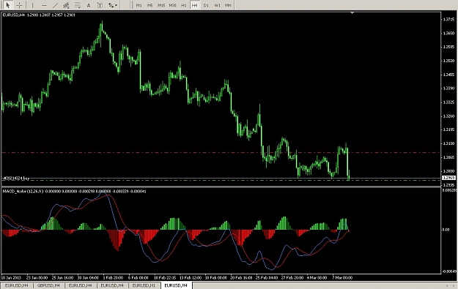
Task: Switch chart to M15 timeframe
Action: [x=161, y=5]
